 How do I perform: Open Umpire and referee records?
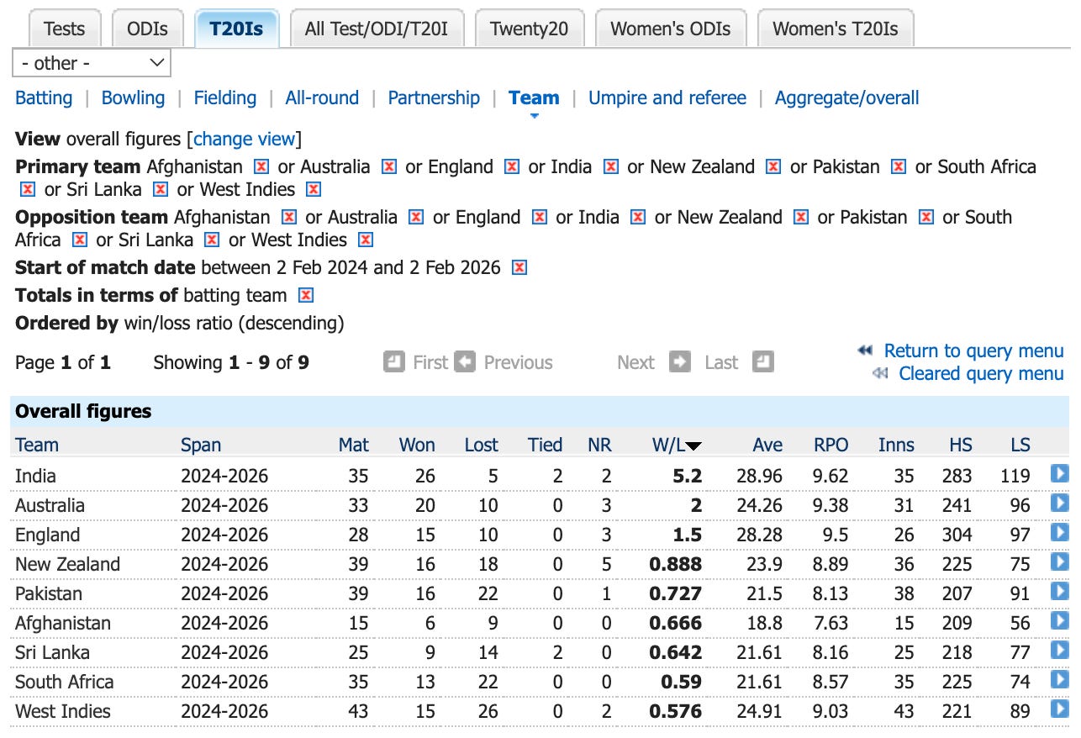(667, 98)
